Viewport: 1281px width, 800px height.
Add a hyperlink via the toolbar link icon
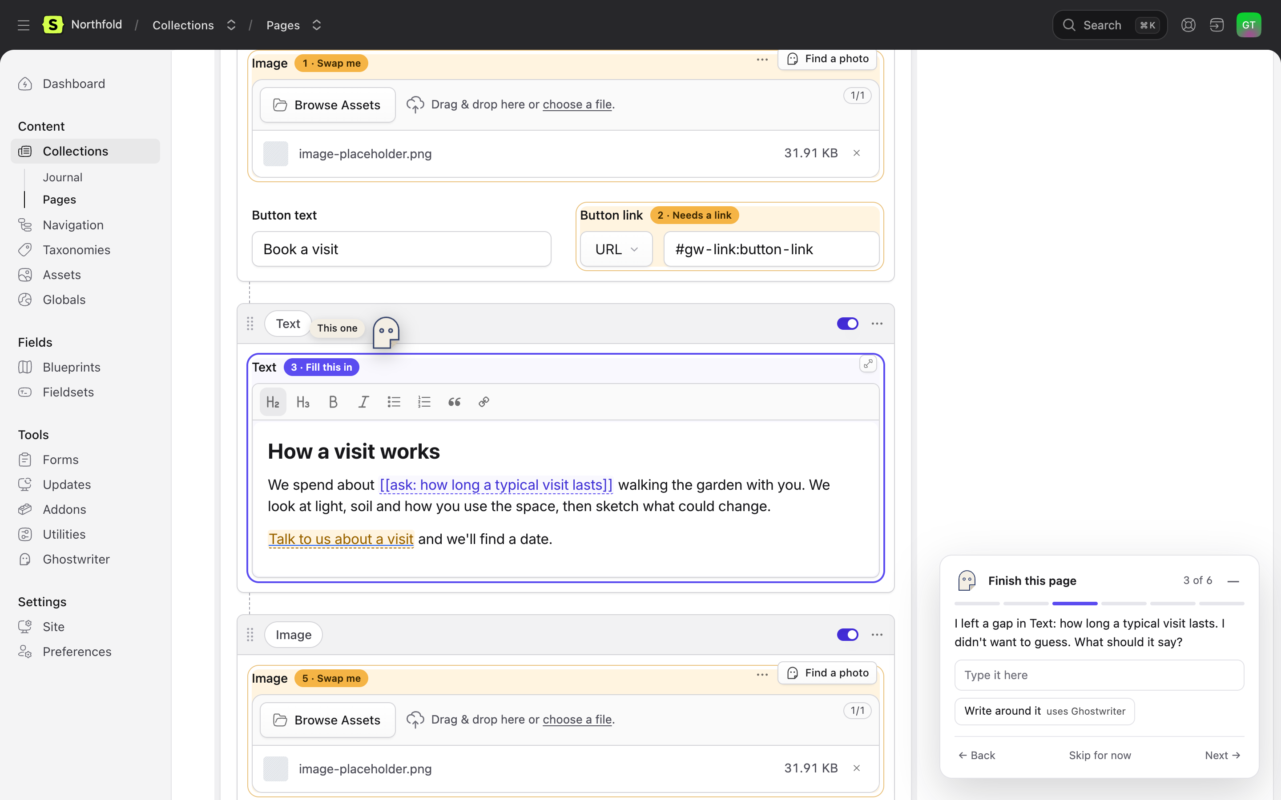click(484, 402)
